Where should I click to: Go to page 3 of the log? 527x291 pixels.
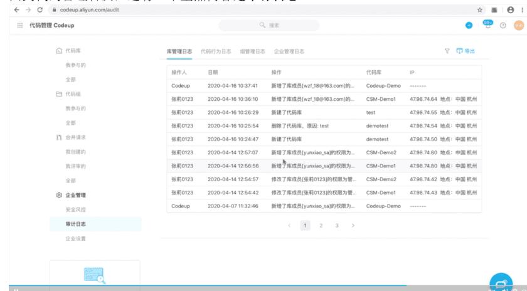337,226
